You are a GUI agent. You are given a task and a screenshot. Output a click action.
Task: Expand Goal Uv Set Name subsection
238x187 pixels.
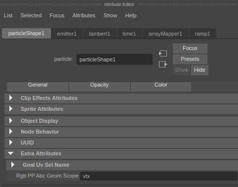(x=13, y=165)
